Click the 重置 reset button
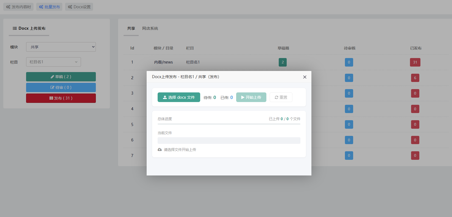The width and height of the screenshot is (452, 217). 281,97
